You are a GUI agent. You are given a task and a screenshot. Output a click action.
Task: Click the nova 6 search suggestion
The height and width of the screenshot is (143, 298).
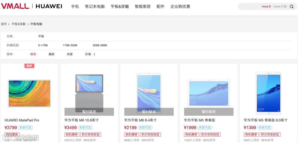(x=266, y=6)
